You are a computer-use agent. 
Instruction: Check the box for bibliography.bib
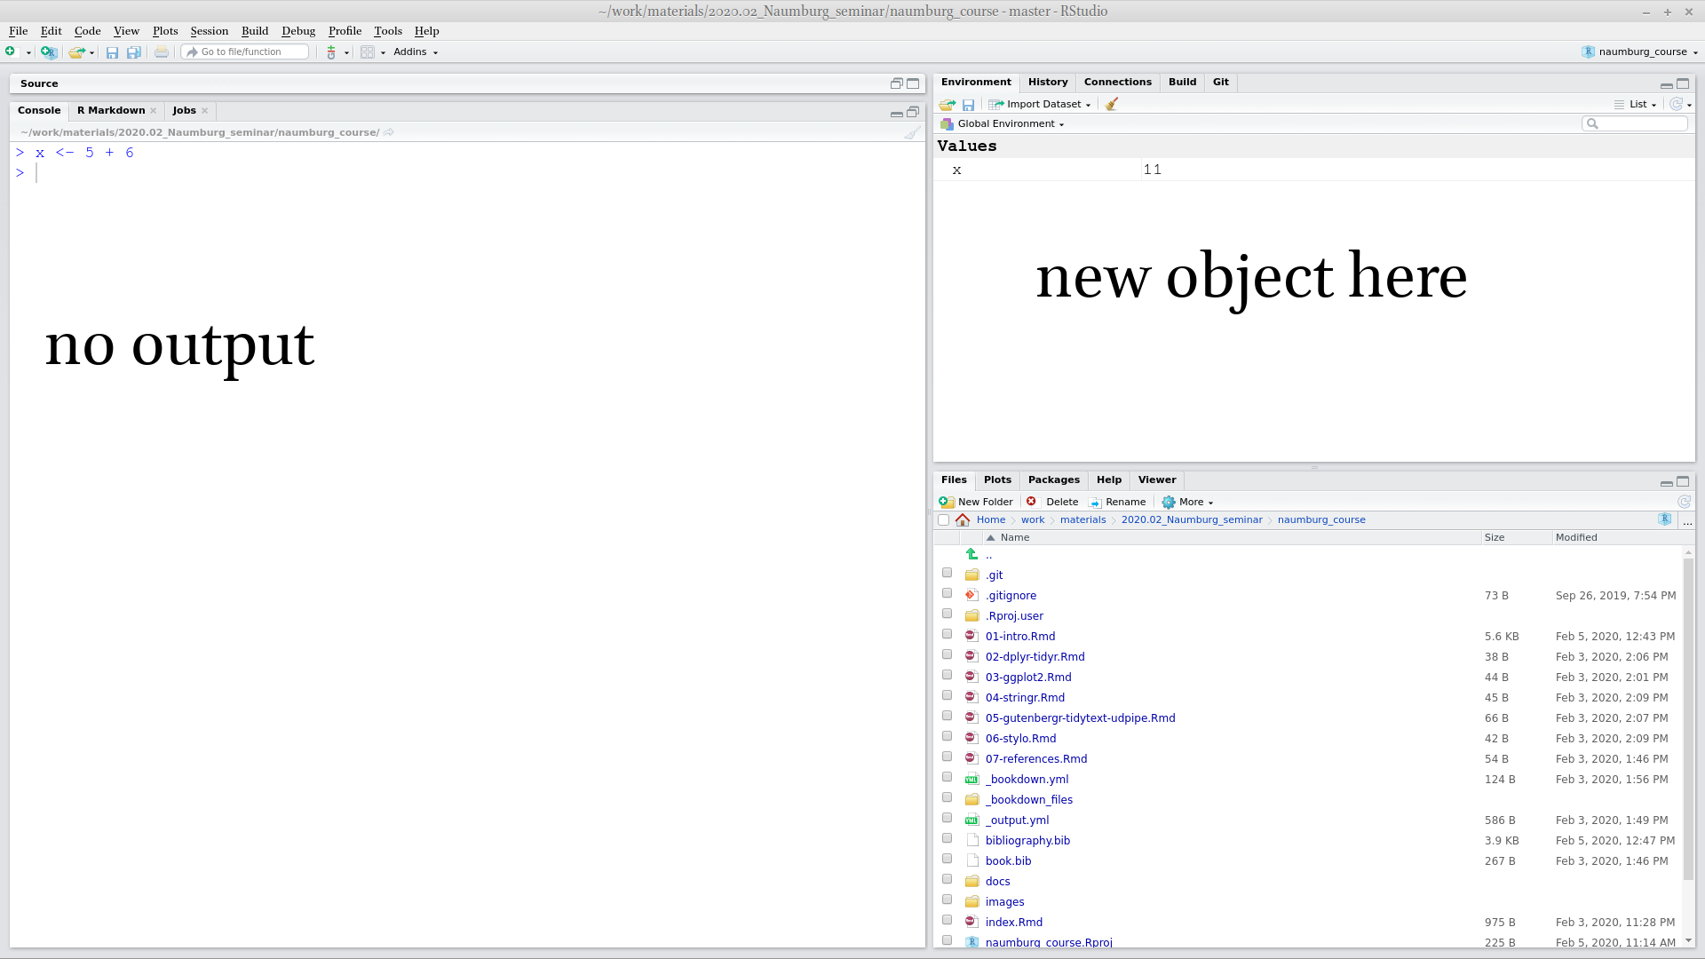(x=947, y=838)
